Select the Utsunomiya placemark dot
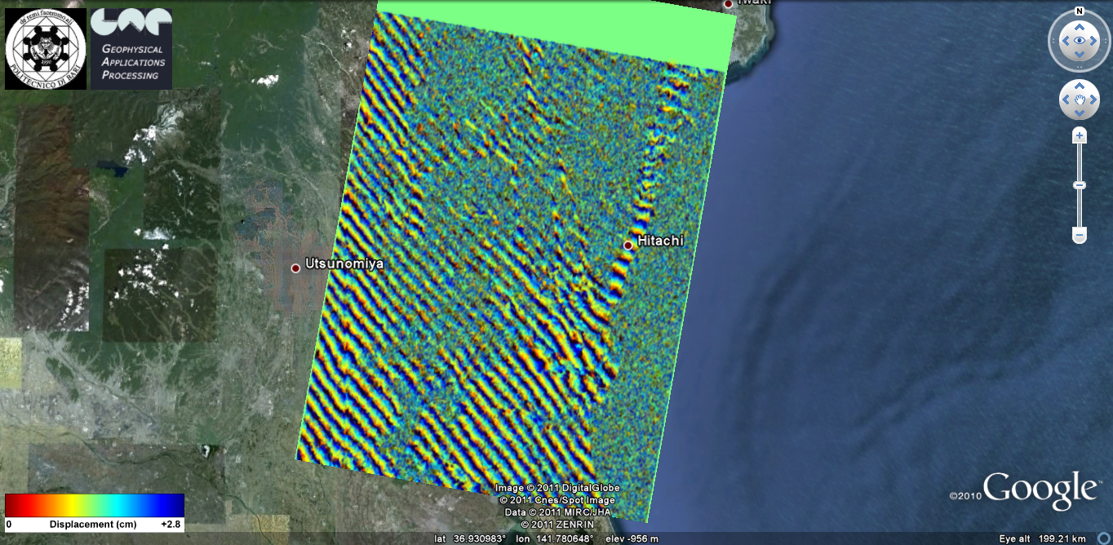Image resolution: width=1113 pixels, height=545 pixels. pos(295,268)
